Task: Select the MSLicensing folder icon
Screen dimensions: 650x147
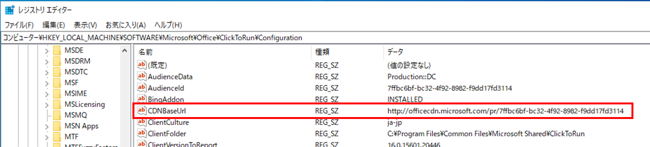Action: (57, 104)
